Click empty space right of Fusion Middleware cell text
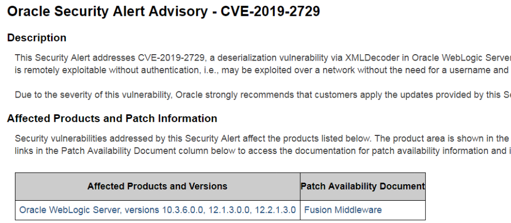The height and width of the screenshot is (223, 511). (403, 210)
